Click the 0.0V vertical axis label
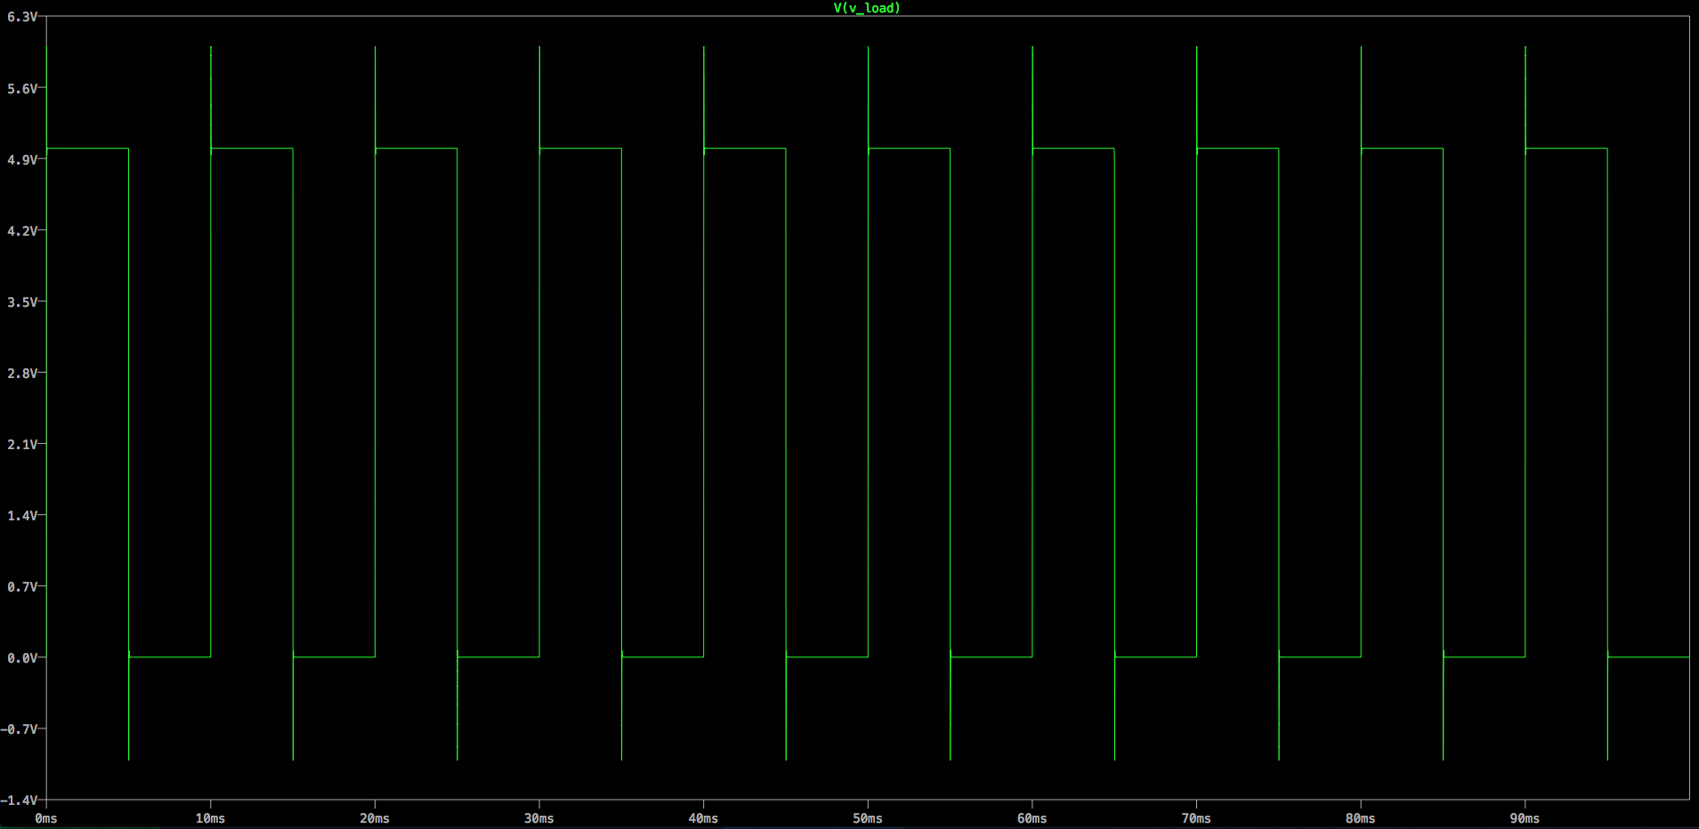Viewport: 1699px width, 829px height. point(22,657)
